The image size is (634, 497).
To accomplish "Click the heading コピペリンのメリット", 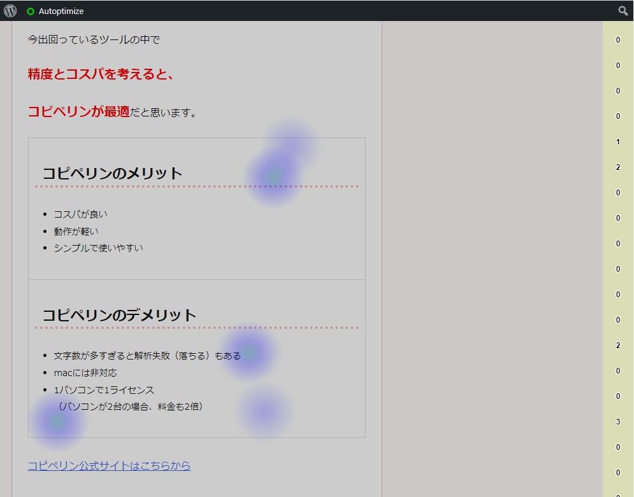I will pyautogui.click(x=112, y=173).
